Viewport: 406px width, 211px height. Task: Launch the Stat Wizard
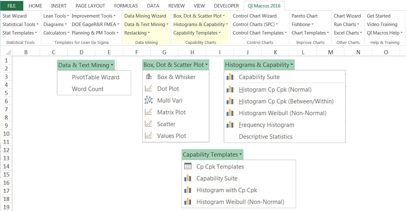click(x=14, y=16)
